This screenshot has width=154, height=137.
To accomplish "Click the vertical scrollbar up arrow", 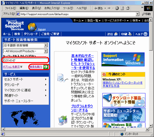I will coord(150,20).
